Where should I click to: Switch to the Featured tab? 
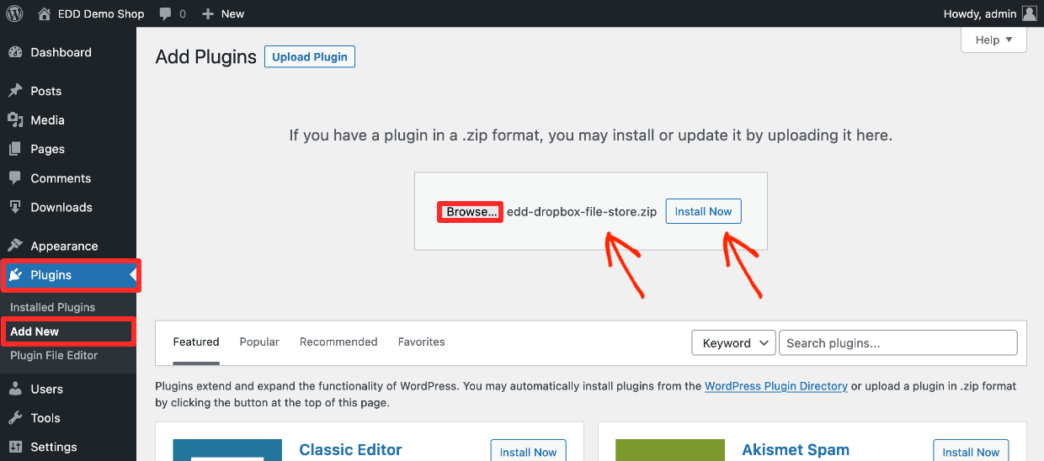(196, 342)
